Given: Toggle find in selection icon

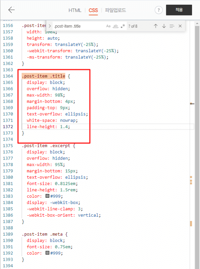Looking at the screenshot, I should 172,26.
